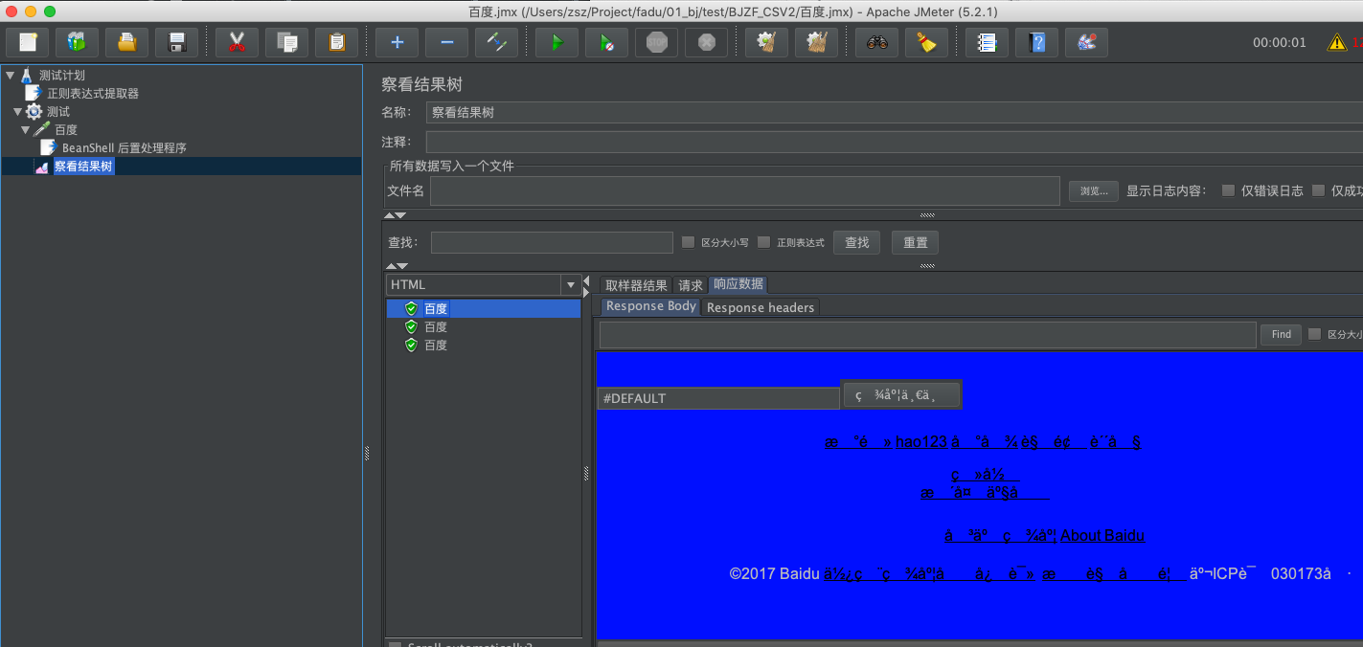This screenshot has width=1363, height=647.
Task: Collapse the 百度 sampler tree node
Action: tap(25, 130)
